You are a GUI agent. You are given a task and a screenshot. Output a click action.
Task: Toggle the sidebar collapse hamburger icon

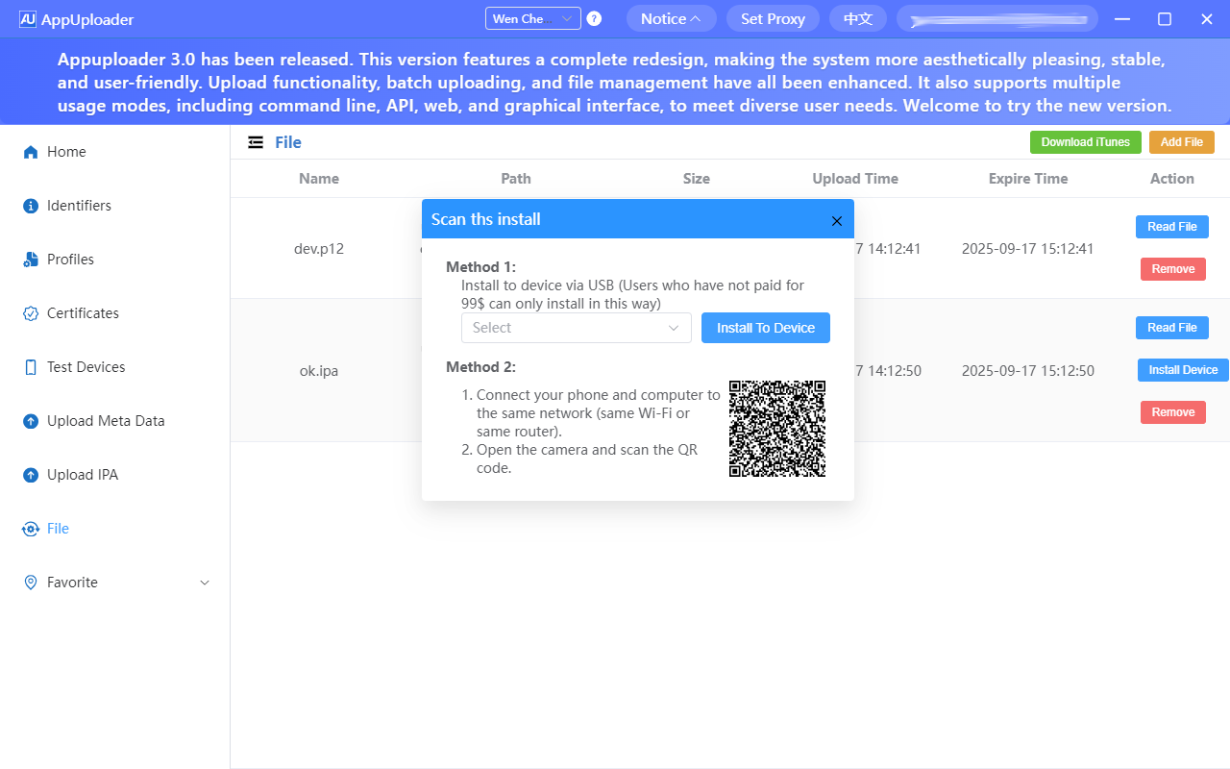256,142
